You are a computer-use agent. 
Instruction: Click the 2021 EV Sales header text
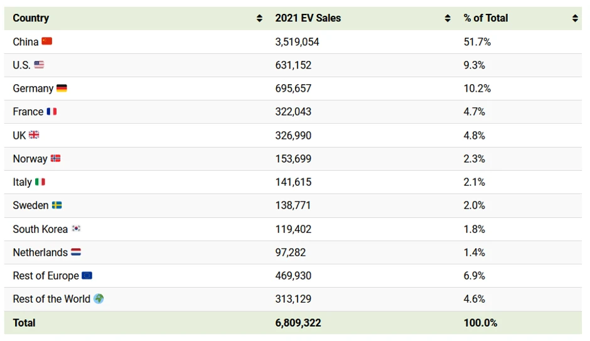[x=308, y=18]
